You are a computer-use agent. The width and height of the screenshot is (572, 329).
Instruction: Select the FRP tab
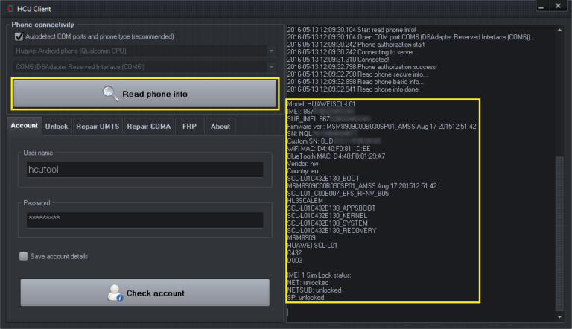[189, 127]
